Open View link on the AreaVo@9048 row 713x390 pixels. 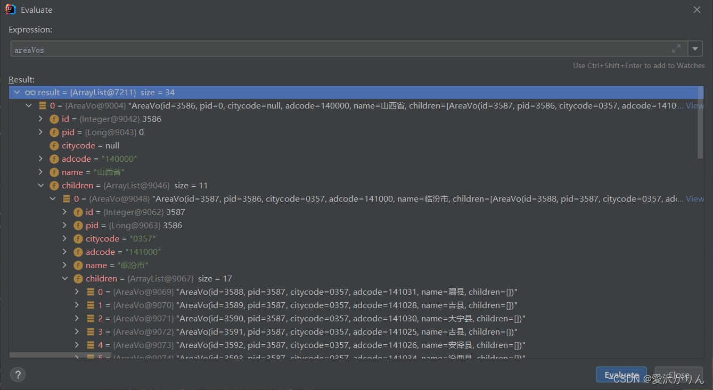[x=695, y=199]
